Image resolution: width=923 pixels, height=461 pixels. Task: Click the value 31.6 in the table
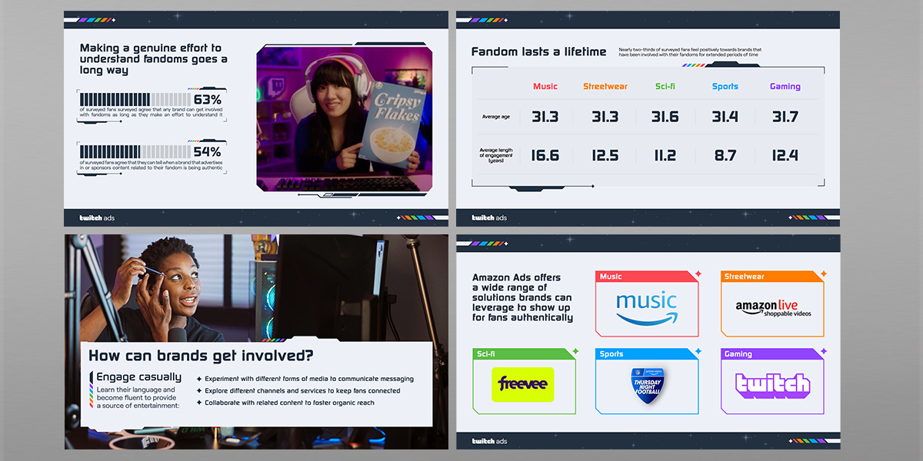[x=665, y=117]
